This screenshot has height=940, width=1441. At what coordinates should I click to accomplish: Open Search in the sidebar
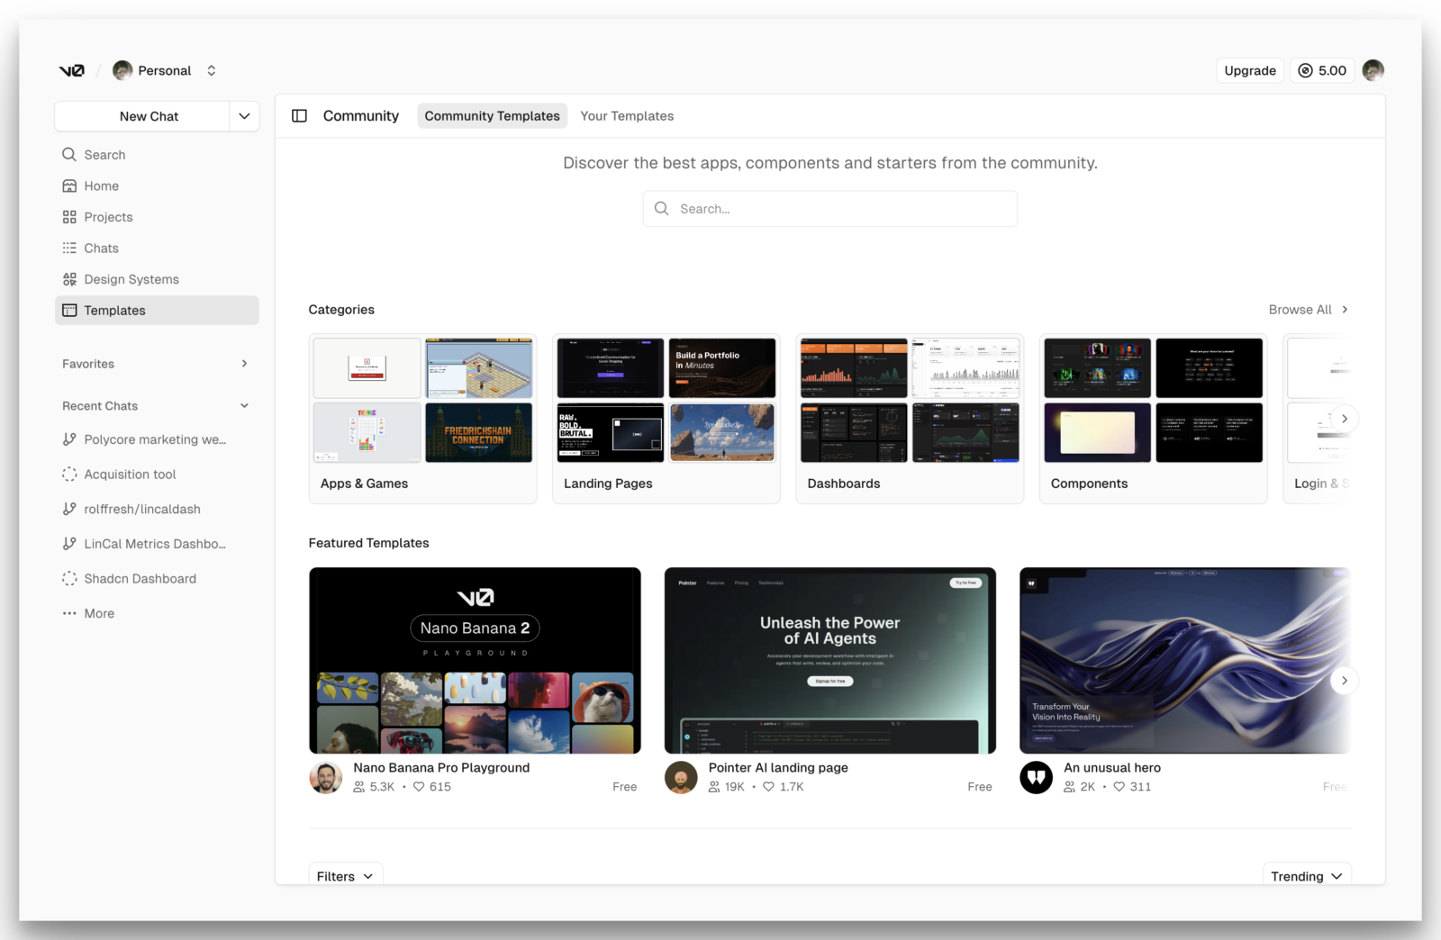104,155
